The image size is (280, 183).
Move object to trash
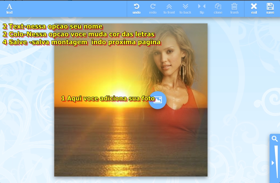(234, 8)
